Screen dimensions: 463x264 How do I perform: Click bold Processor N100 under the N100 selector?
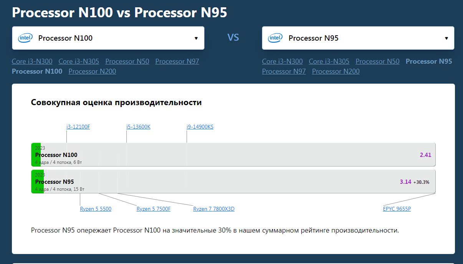coord(37,71)
